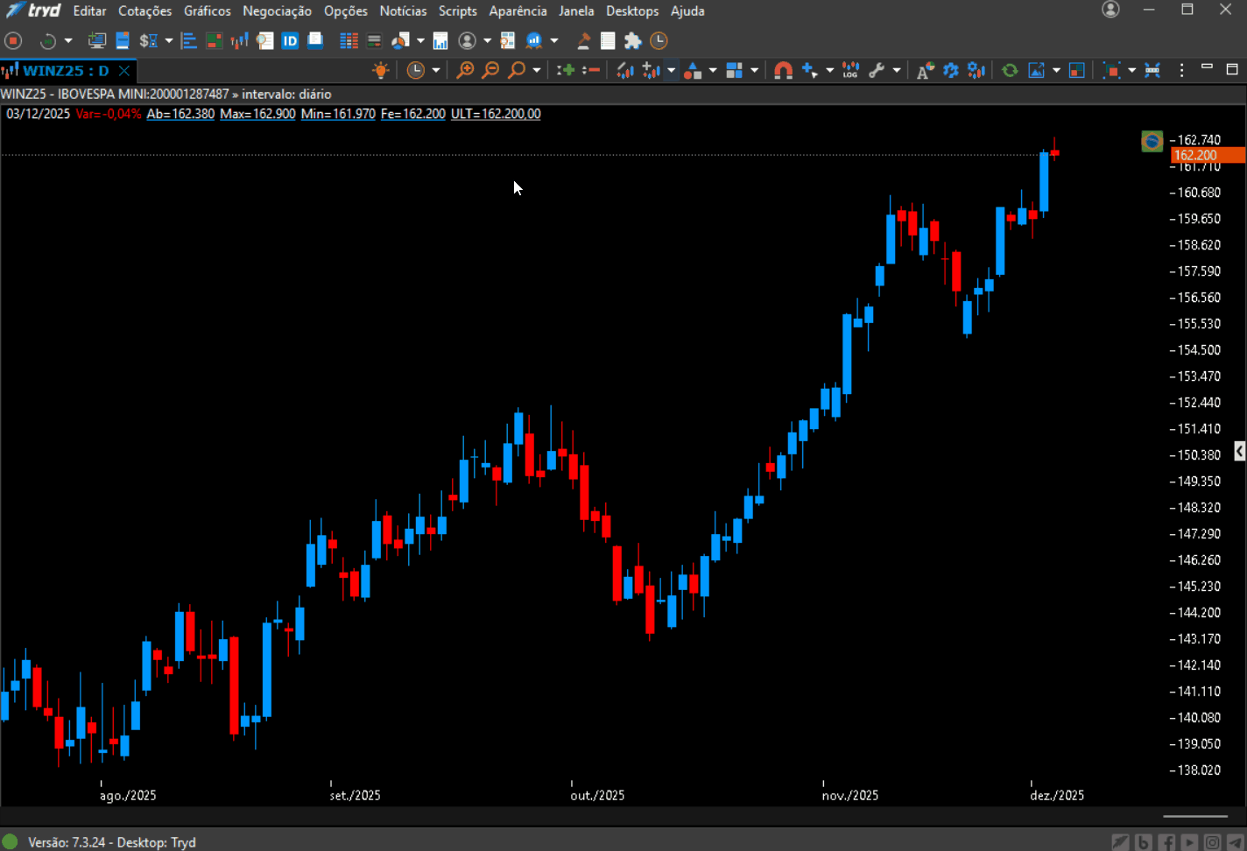This screenshot has height=851, width=1247.
Task: Click the green refresh arrows icon
Action: (1010, 71)
